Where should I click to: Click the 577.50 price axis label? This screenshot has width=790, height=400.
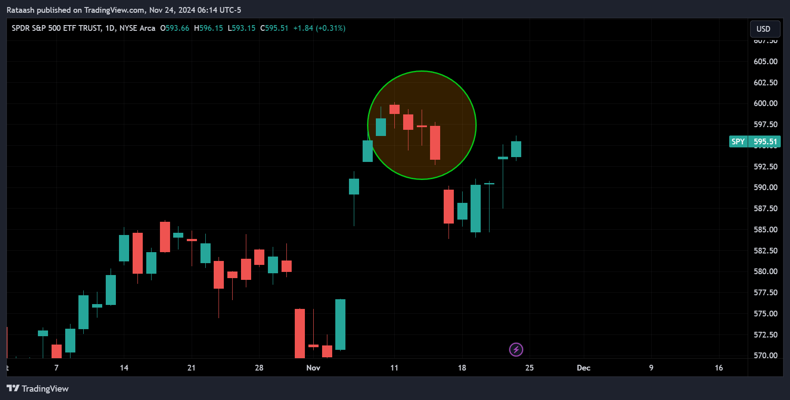[765, 293]
